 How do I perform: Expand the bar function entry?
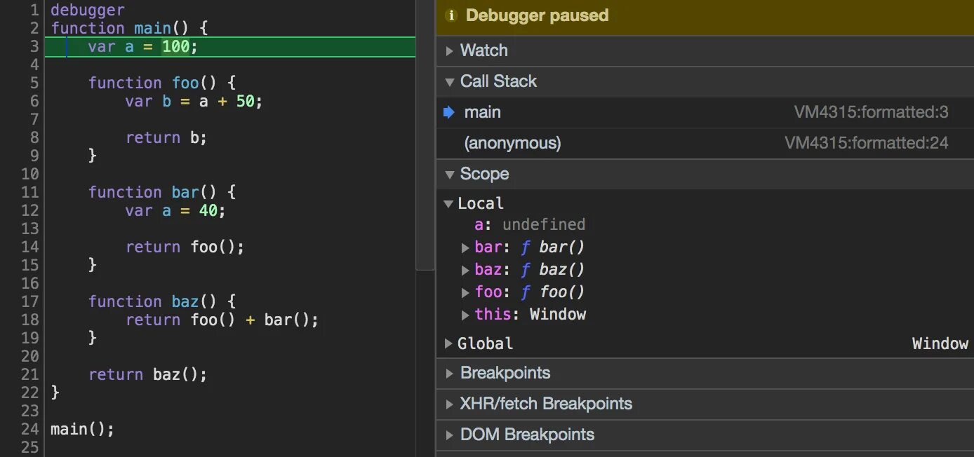(465, 247)
